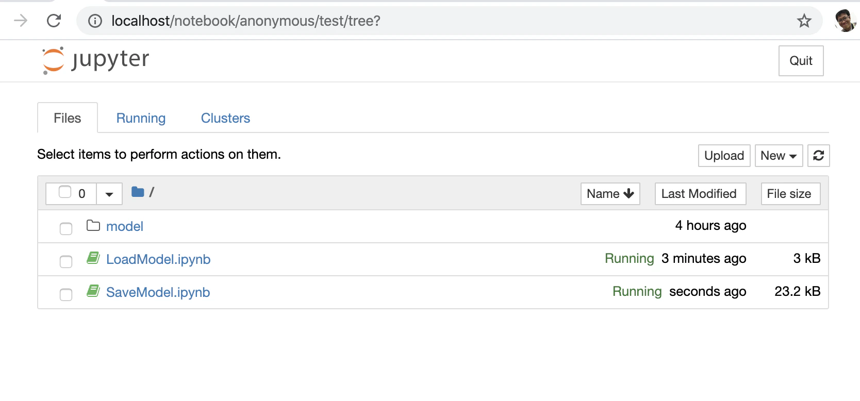Click the model folder icon
The width and height of the screenshot is (860, 401).
(93, 226)
